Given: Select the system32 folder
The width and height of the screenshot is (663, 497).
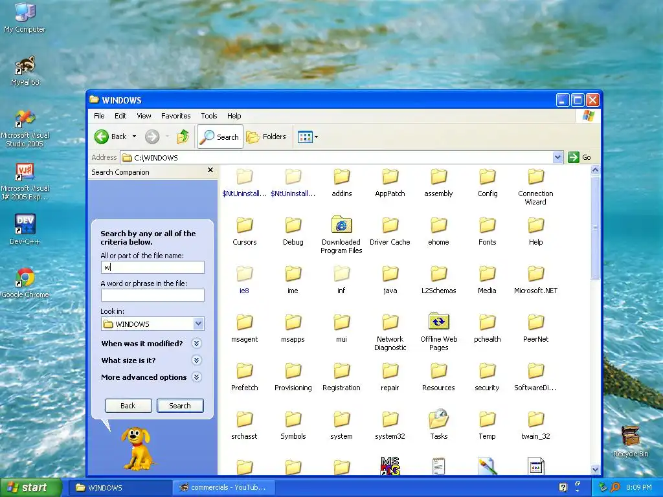Looking at the screenshot, I should point(390,425).
